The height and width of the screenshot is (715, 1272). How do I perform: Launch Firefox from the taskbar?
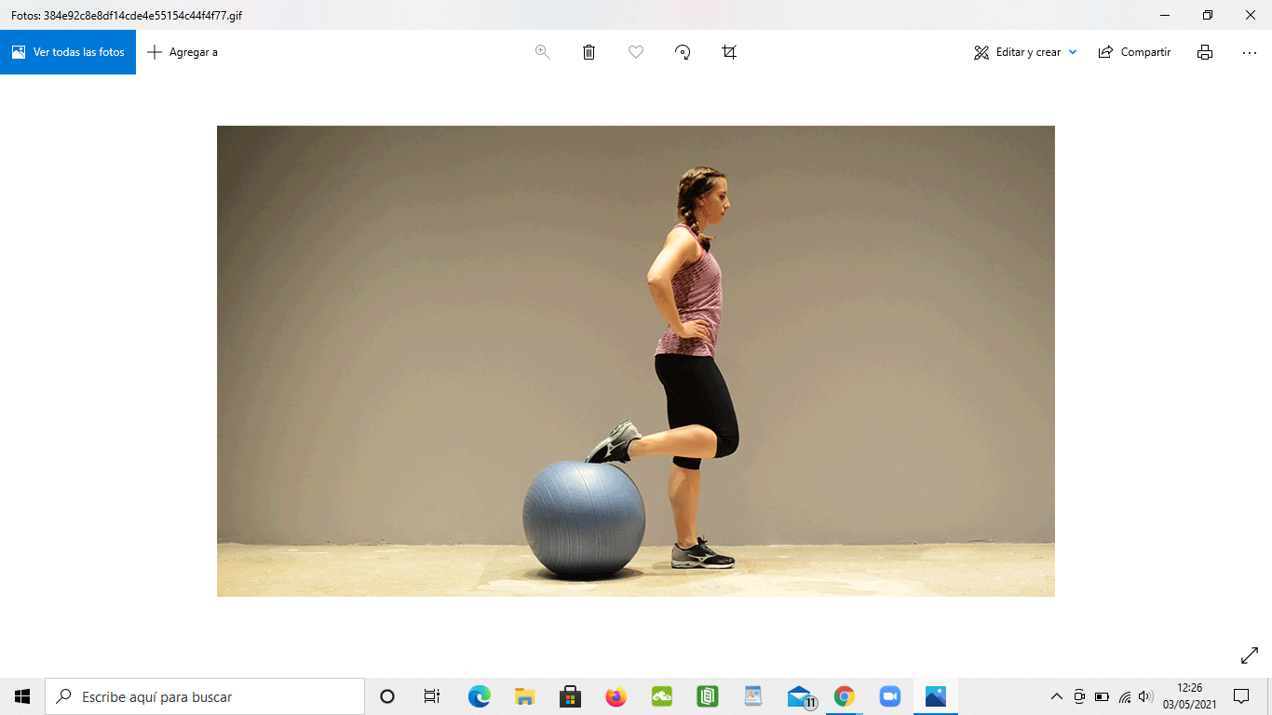click(616, 696)
